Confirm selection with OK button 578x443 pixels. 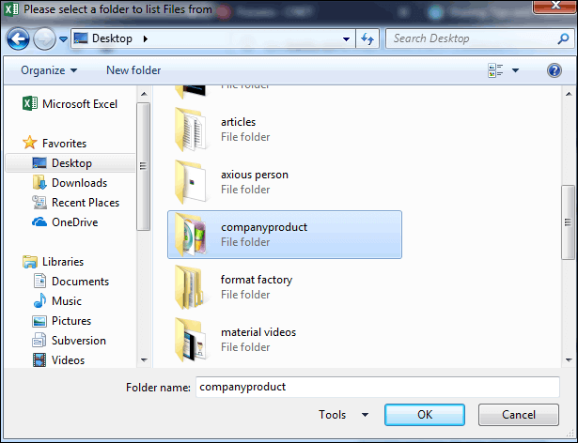(x=425, y=415)
